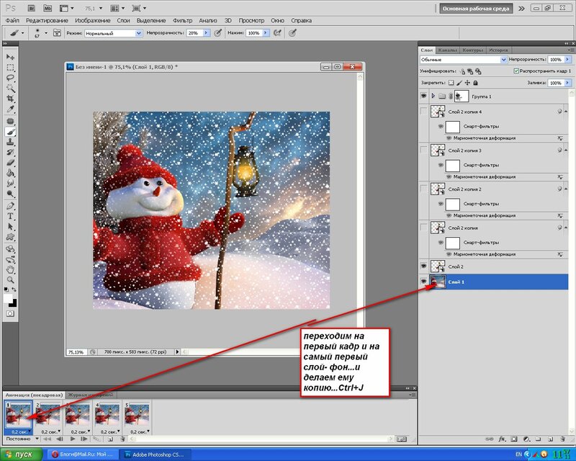The width and height of the screenshot is (576, 461).
Task: Select the Custom Shape tool
Action: tap(10, 237)
